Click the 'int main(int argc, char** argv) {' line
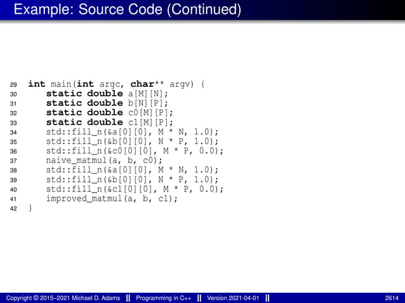 [x=116, y=84]
